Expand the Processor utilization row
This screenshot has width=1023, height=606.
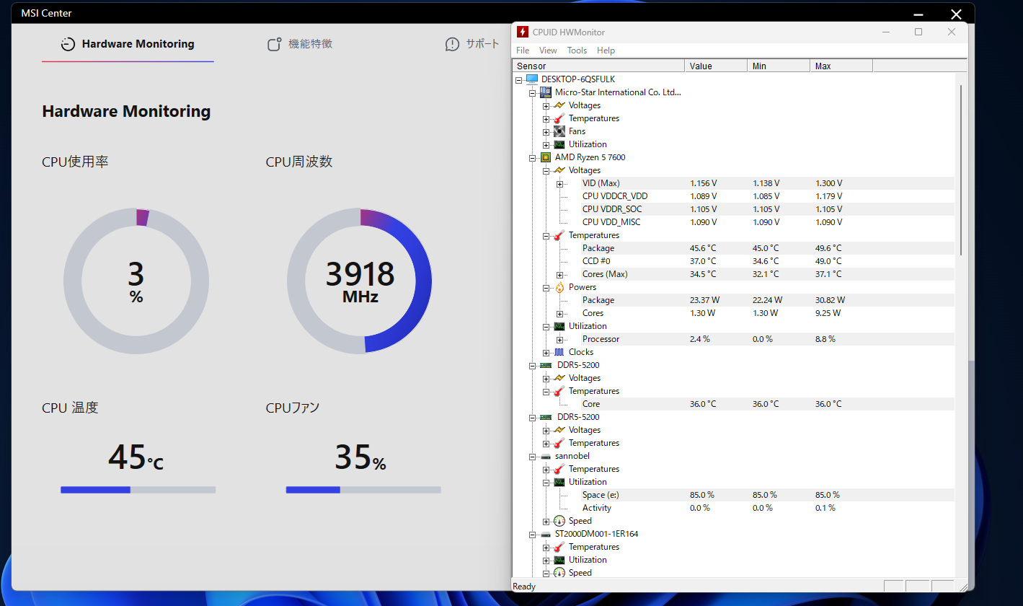pos(560,339)
